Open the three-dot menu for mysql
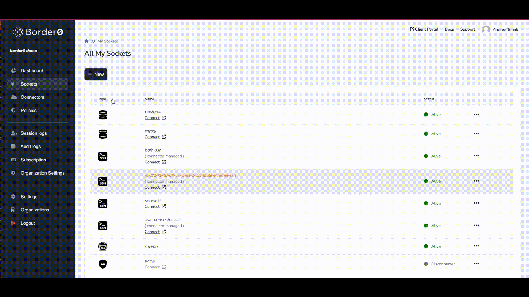This screenshot has height=297, width=529. 476,133
